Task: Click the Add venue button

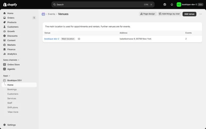Action: point(189,14)
